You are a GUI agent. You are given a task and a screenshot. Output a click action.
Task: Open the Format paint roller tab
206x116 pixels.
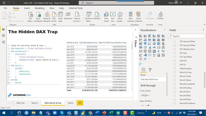(150, 70)
